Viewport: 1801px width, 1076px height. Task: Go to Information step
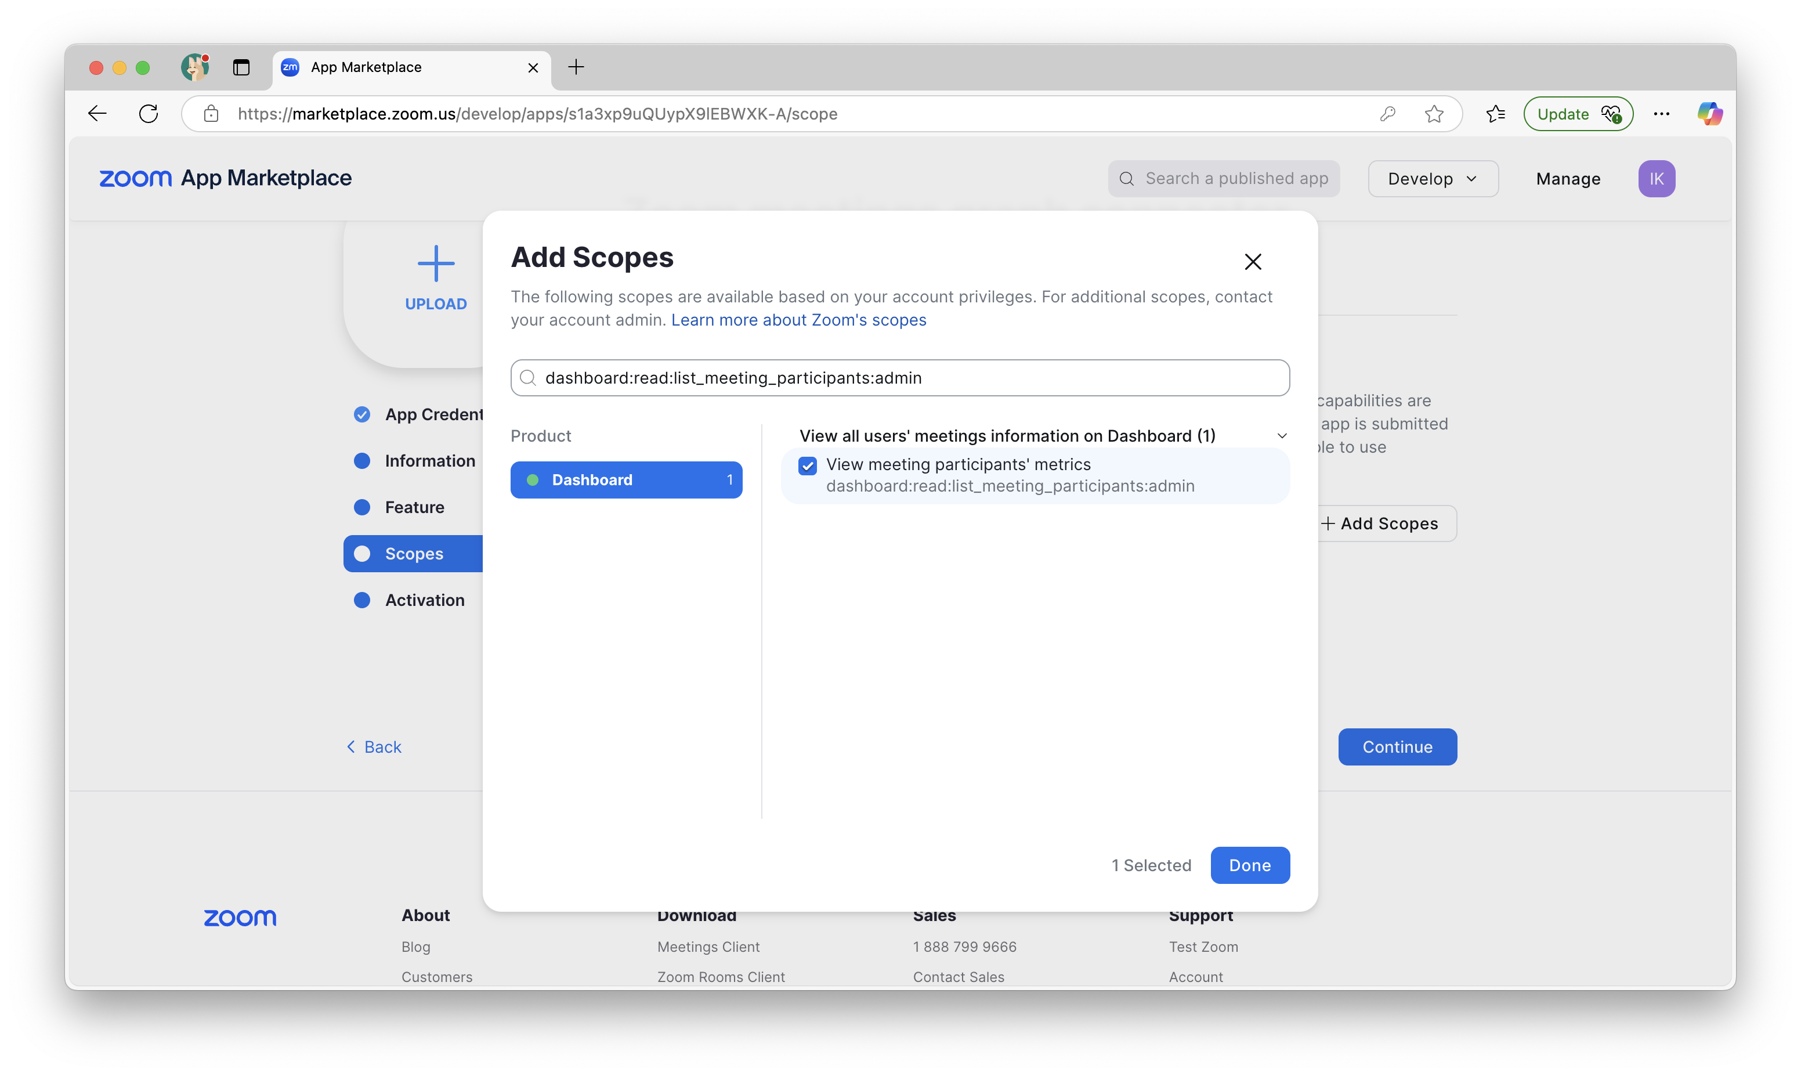point(414,460)
